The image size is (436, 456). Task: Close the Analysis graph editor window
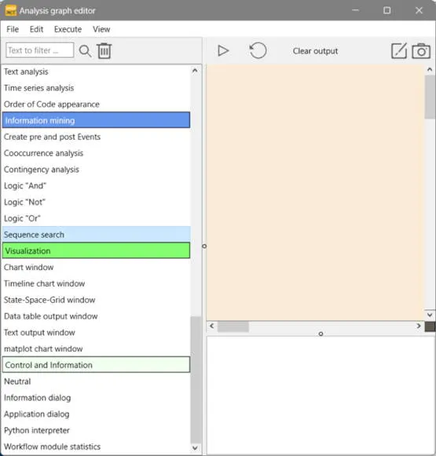[419, 10]
